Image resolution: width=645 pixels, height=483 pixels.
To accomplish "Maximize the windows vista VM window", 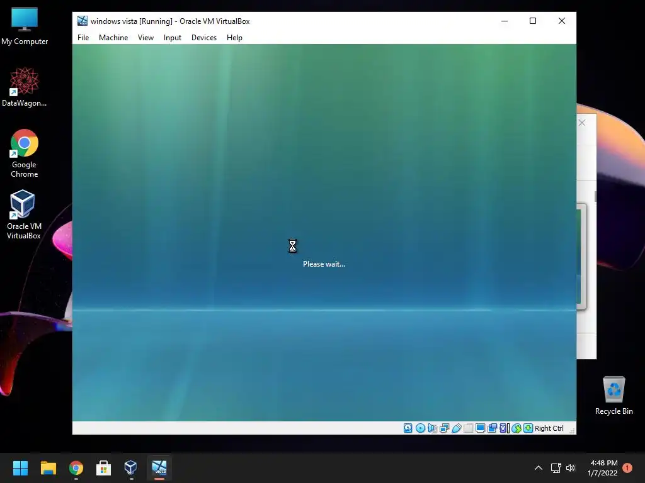I will coord(533,21).
